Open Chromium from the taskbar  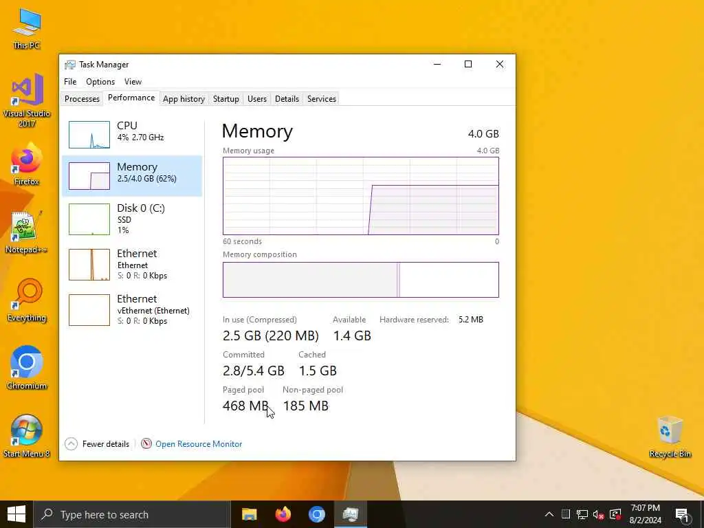coord(316,514)
